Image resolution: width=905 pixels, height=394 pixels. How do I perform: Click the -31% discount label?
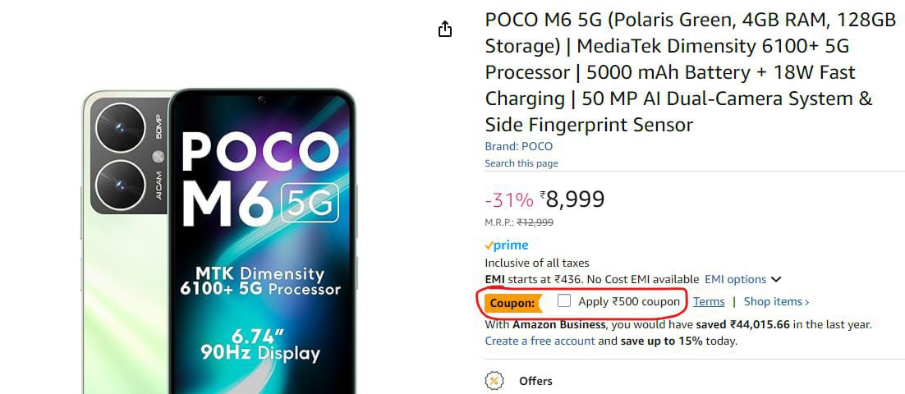click(508, 200)
